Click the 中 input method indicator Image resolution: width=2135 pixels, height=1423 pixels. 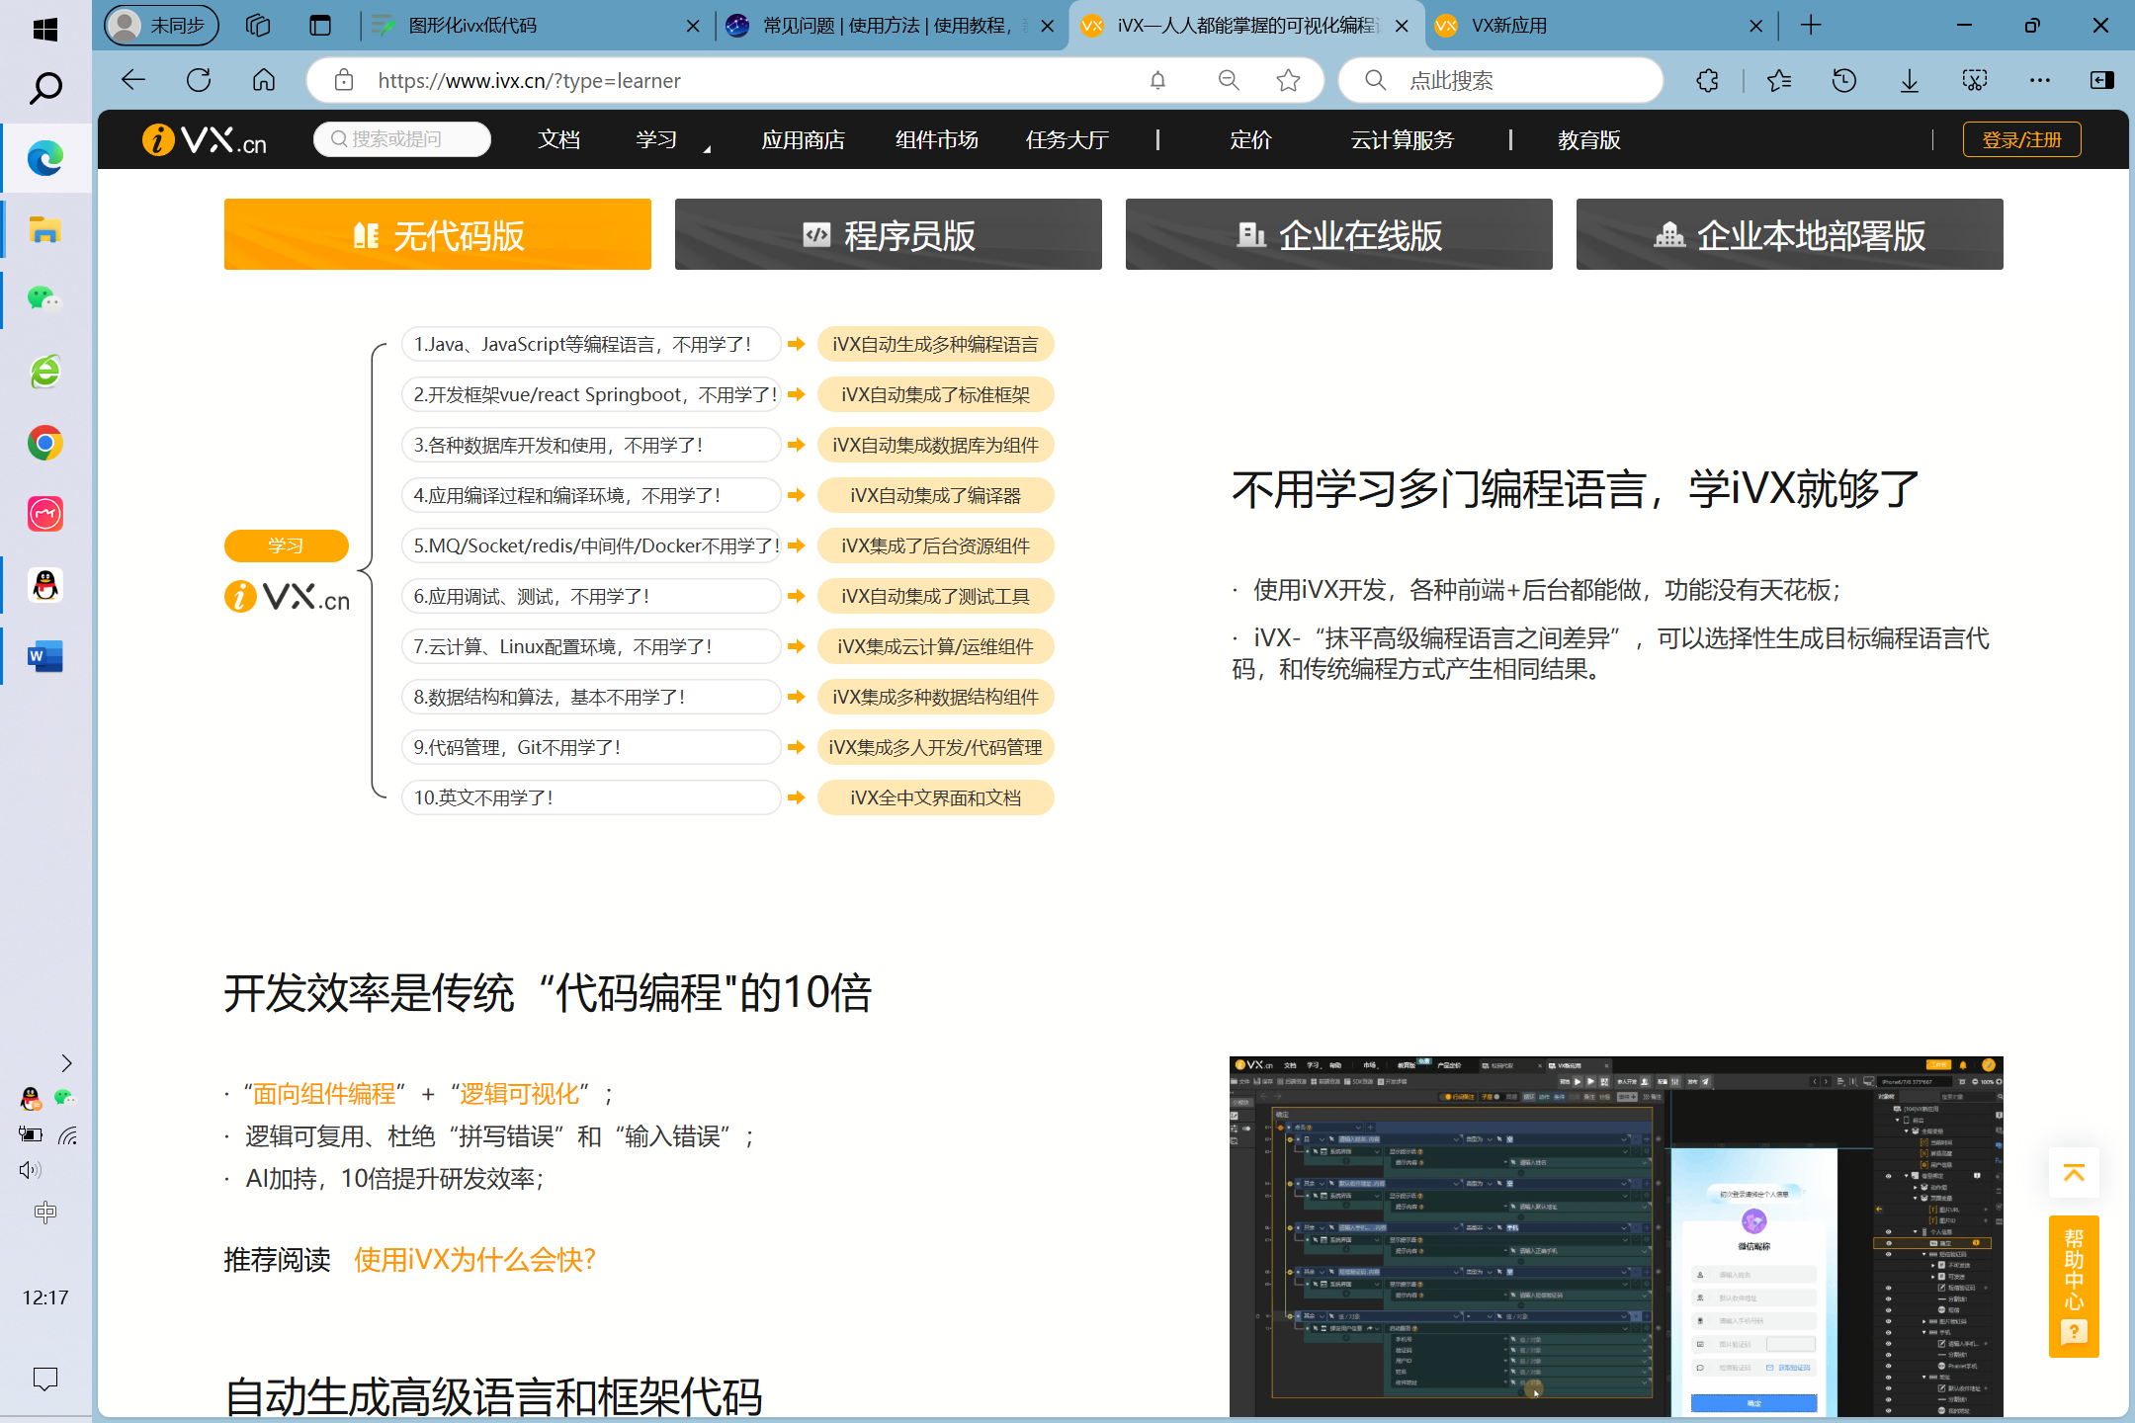point(45,1213)
